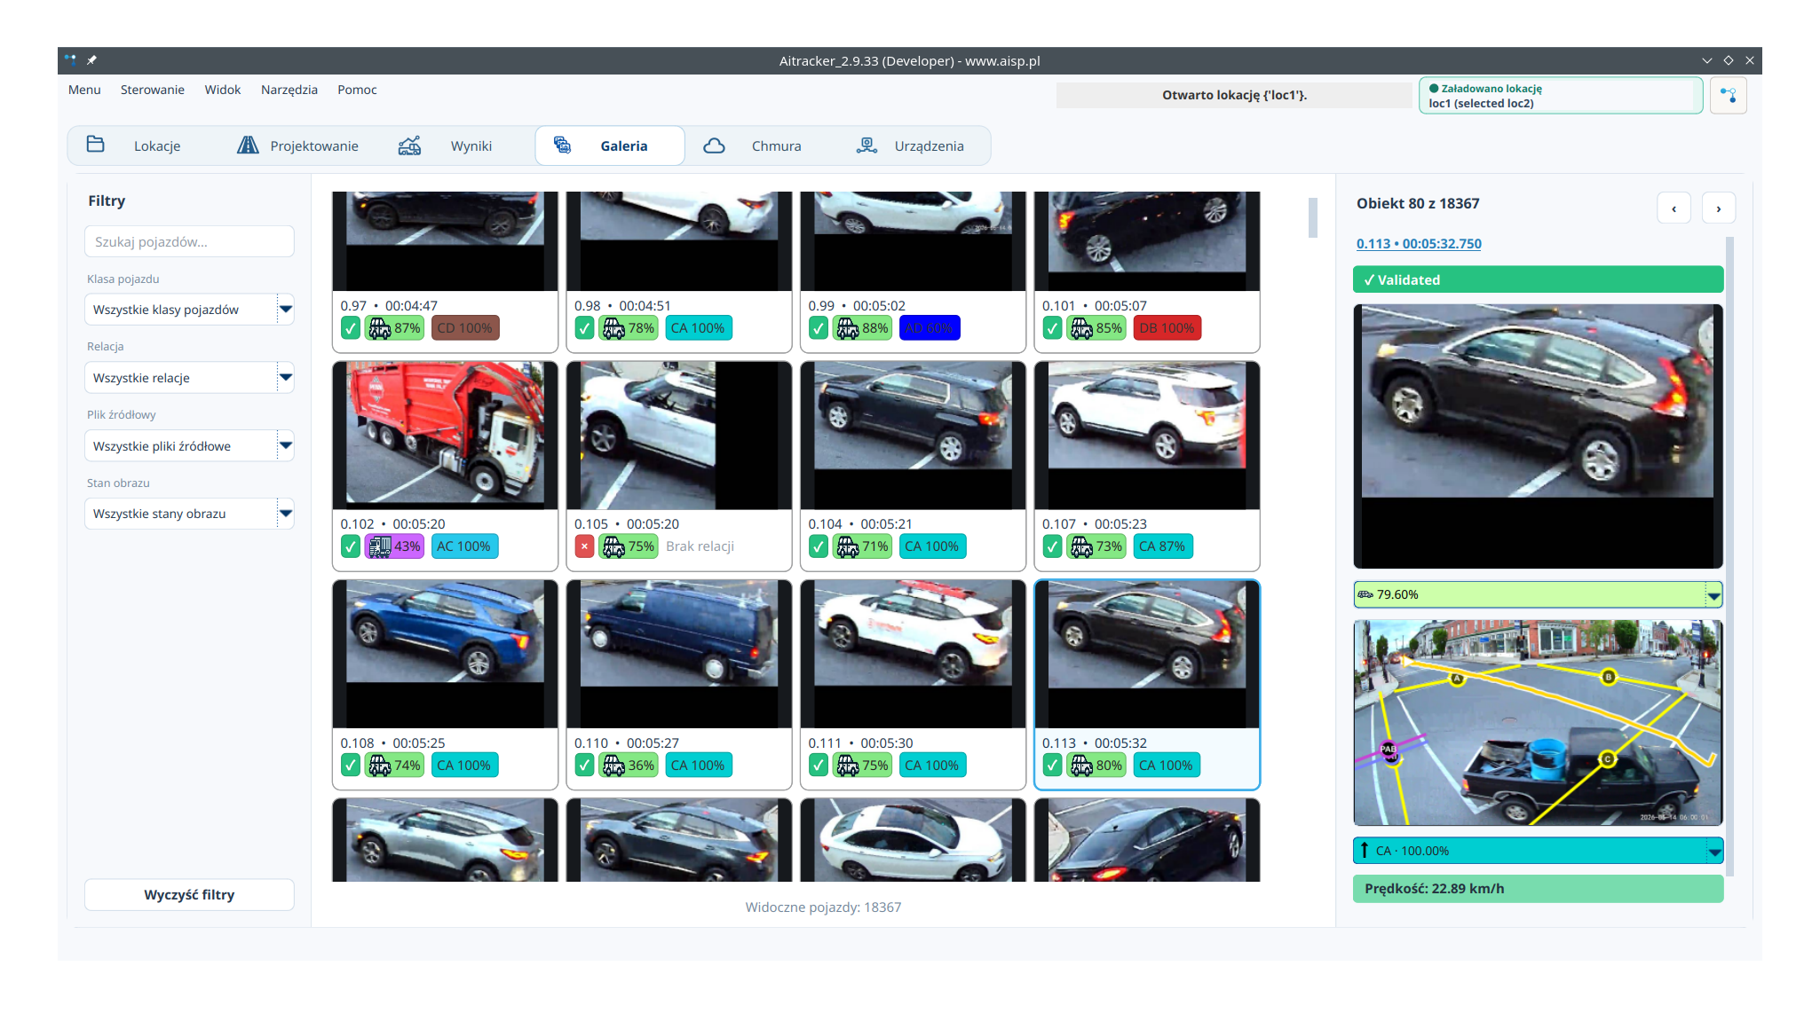This screenshot has width=1820, height=1029.
Task: Toggle the validation checkbox on object 0.107
Action: 1052,546
